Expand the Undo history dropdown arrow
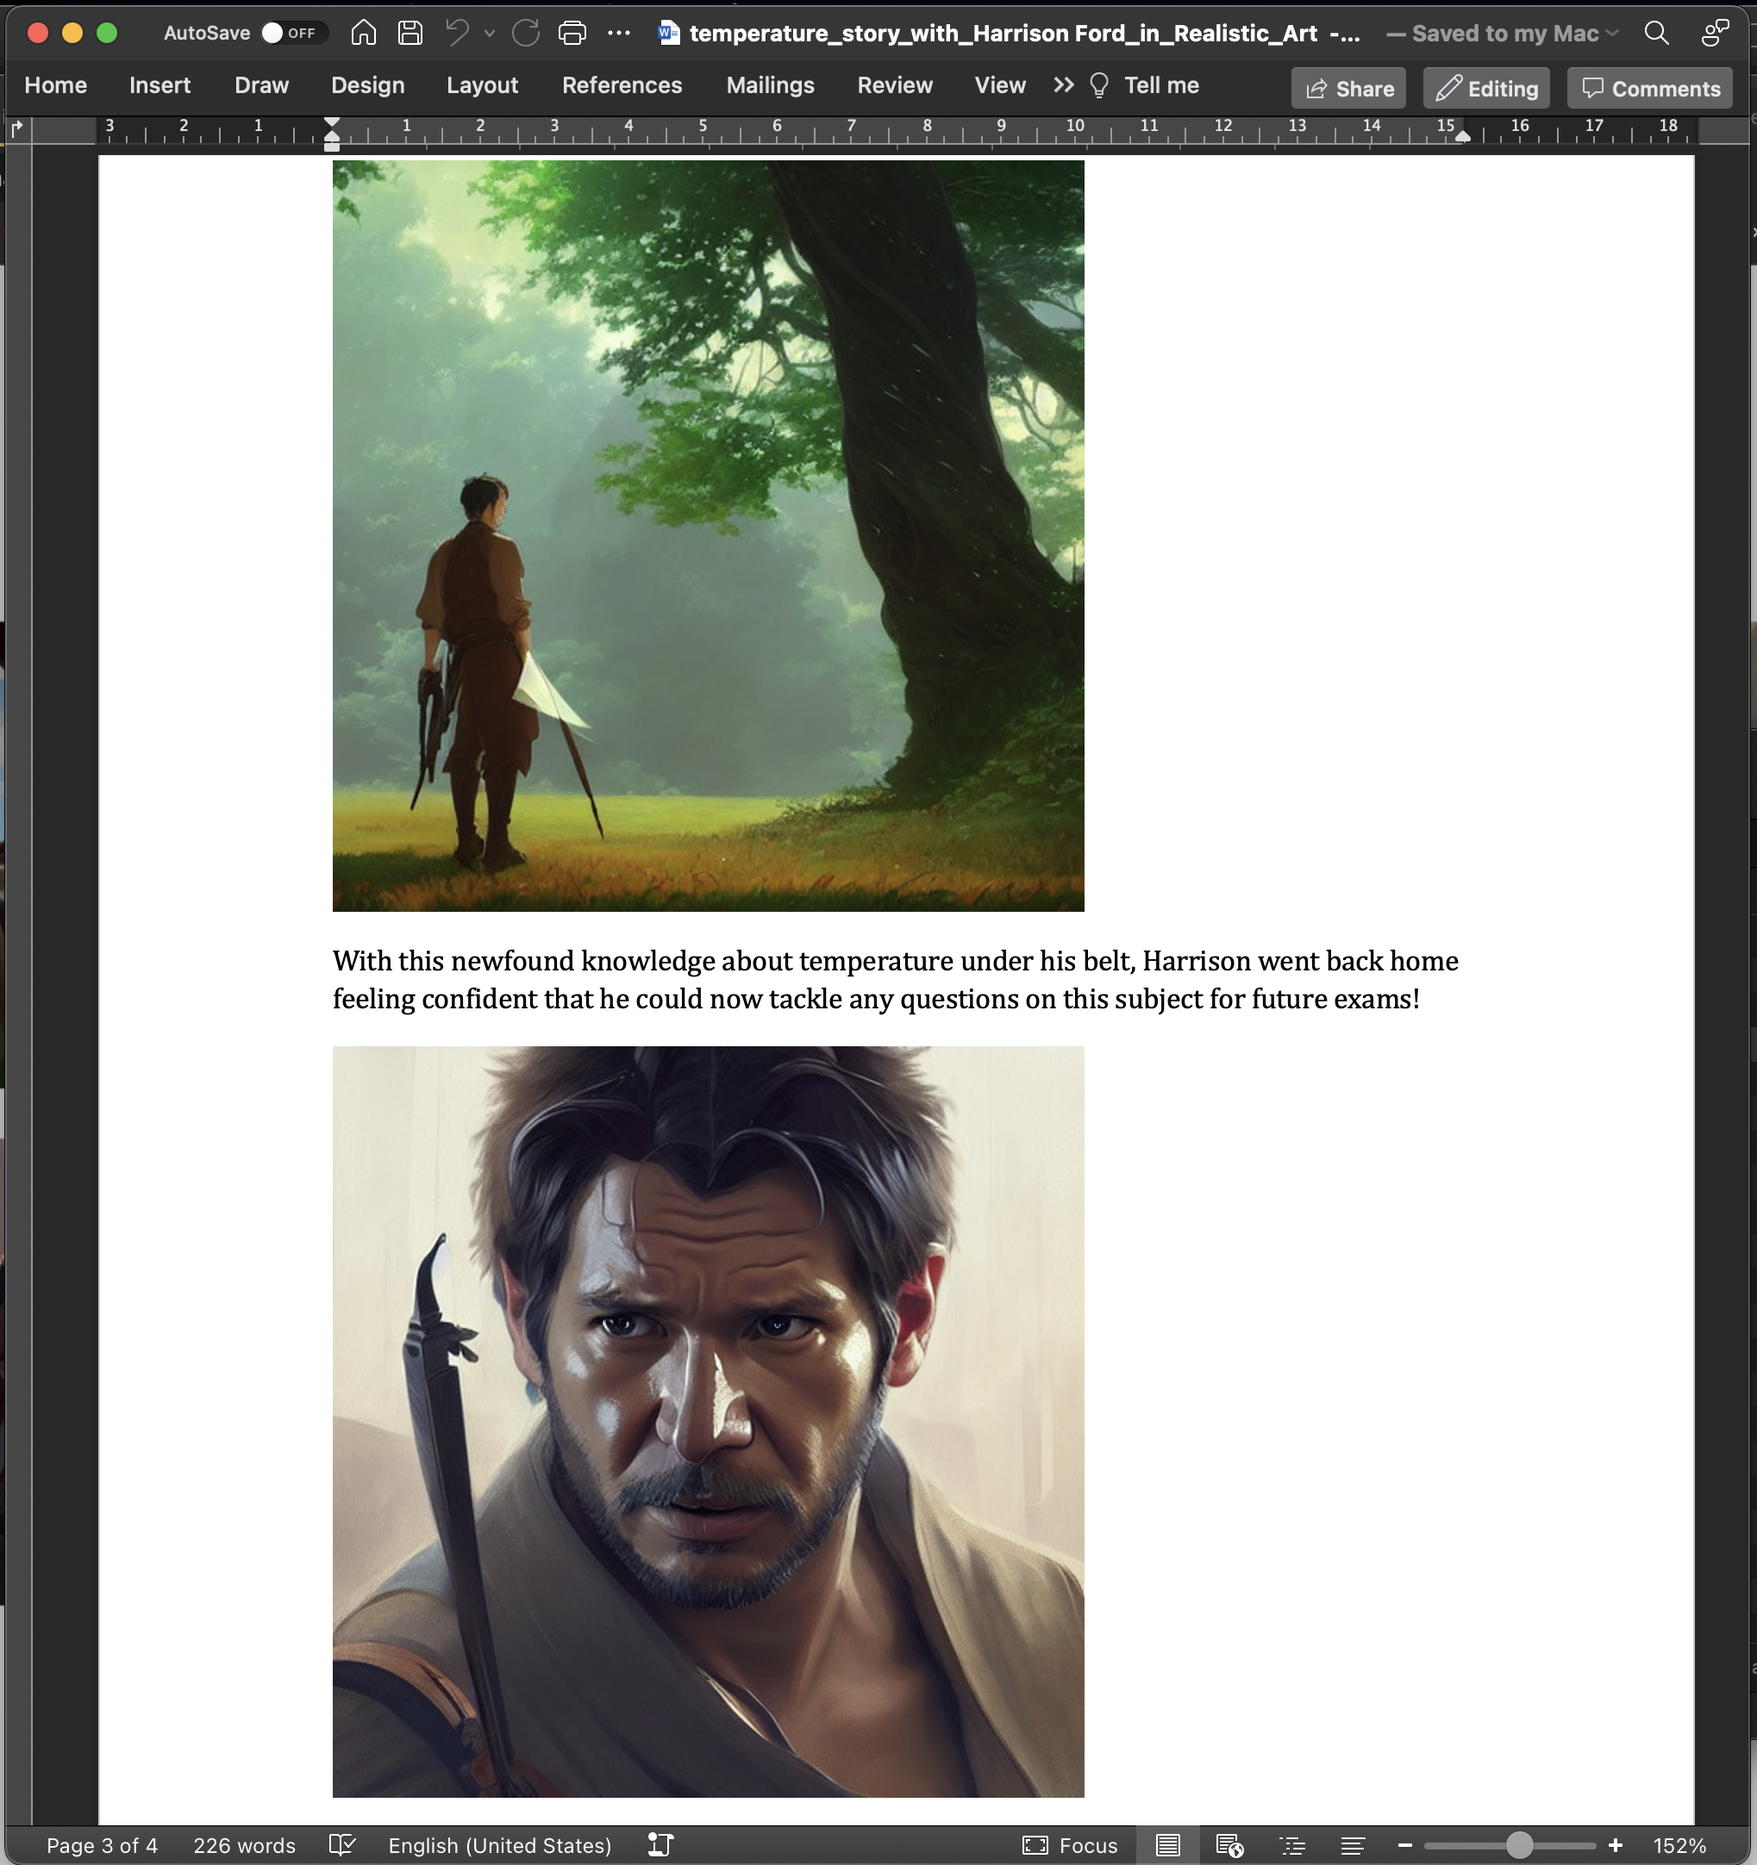 pos(489,33)
